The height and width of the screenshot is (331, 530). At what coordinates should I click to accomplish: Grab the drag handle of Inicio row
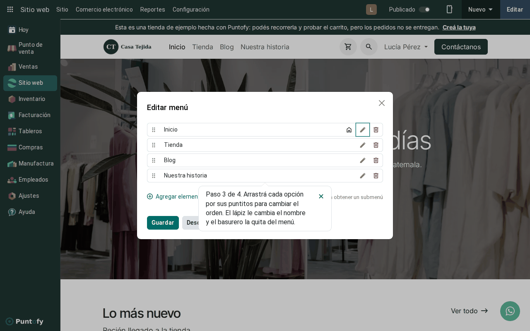154,130
